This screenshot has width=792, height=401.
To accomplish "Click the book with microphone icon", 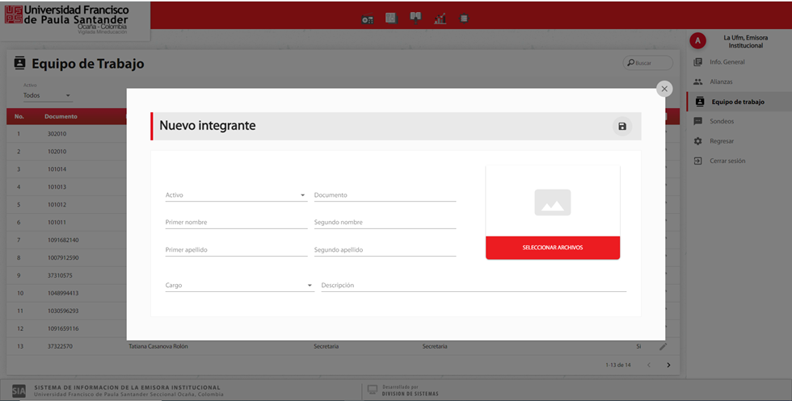I will pyautogui.click(x=415, y=17).
